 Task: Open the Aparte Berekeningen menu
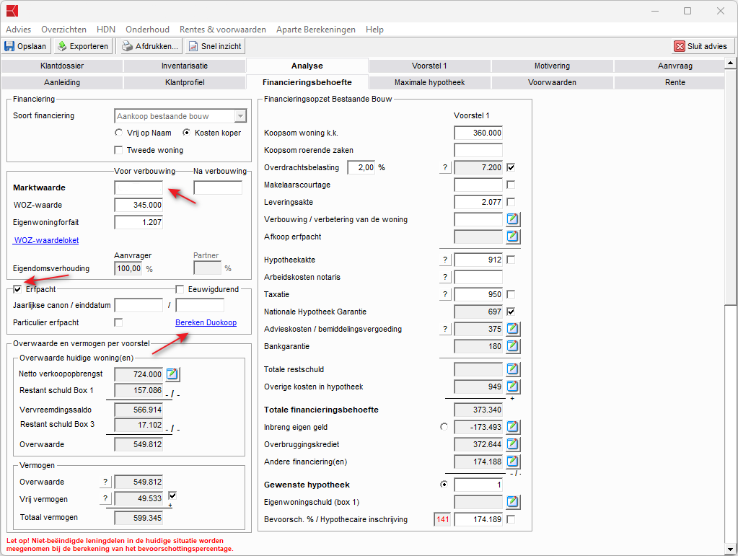tap(316, 30)
